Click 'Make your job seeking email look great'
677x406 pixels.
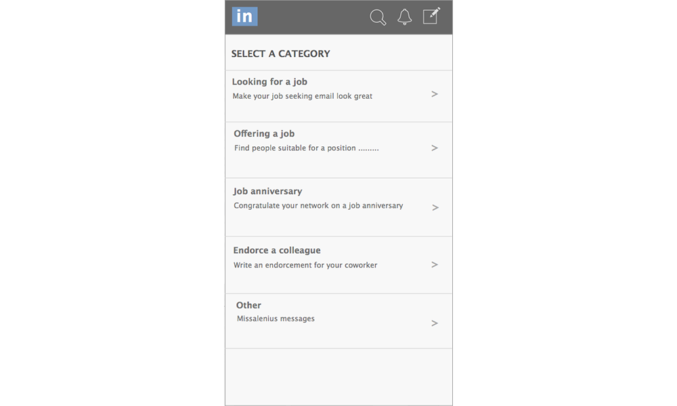(x=302, y=96)
